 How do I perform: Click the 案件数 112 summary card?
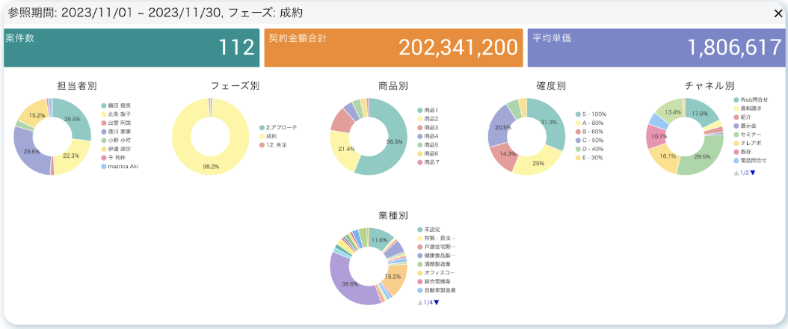[x=130, y=48]
